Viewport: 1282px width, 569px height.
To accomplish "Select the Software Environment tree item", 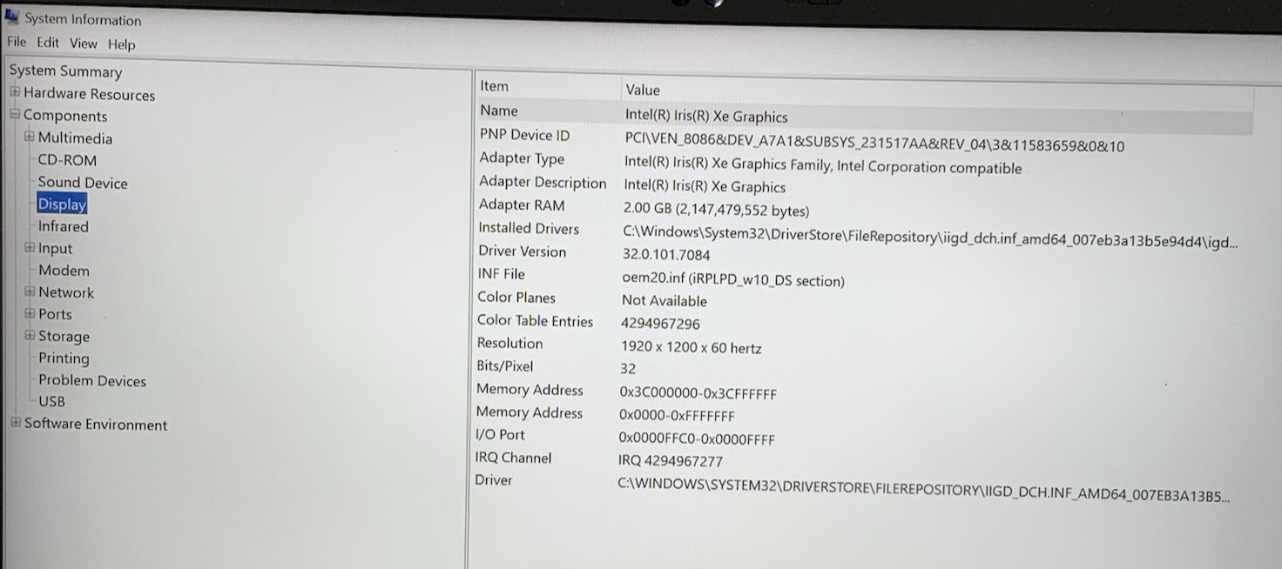I will [96, 425].
